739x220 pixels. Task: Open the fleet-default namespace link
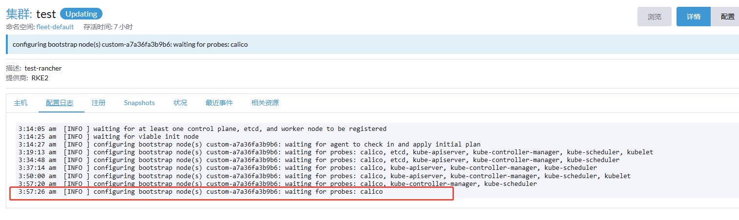(55, 27)
